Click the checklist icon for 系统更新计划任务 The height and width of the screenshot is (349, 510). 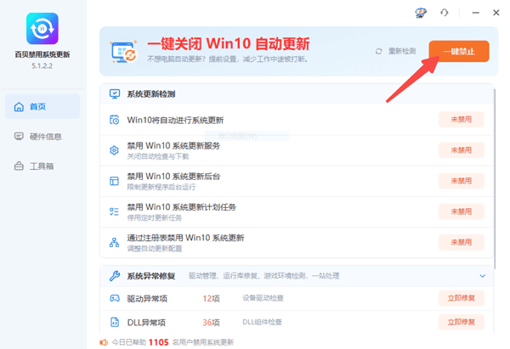(114, 211)
